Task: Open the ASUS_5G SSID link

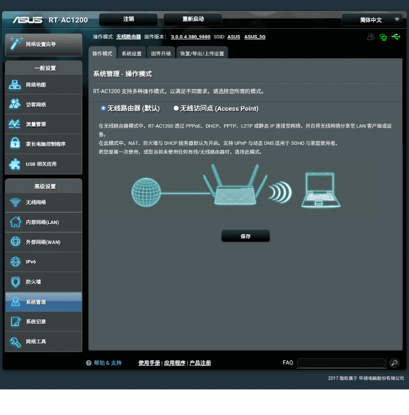Action: click(255, 37)
